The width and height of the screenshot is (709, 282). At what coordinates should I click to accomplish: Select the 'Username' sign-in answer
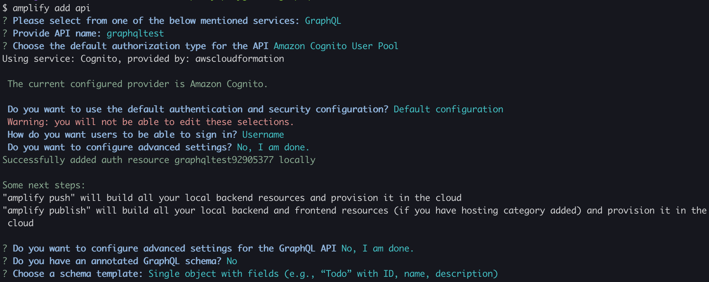[263, 135]
